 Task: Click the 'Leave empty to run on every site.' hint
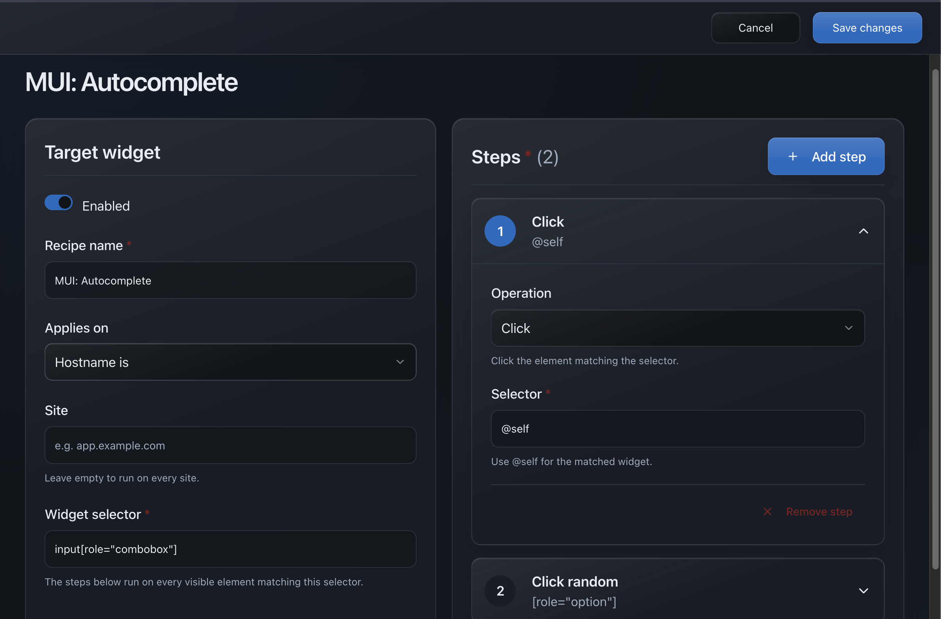(x=122, y=478)
